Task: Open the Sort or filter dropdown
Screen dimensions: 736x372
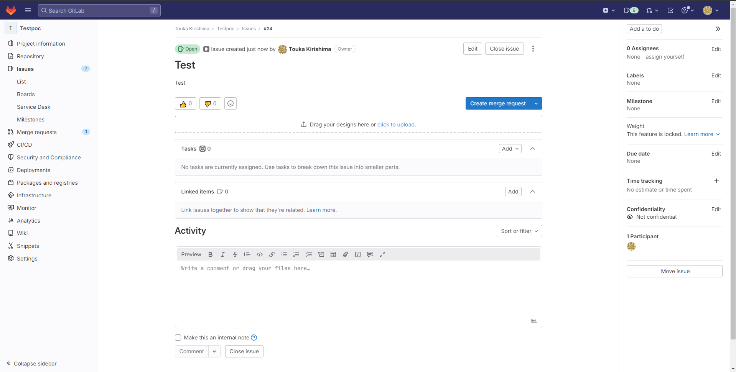Action: [x=519, y=231]
